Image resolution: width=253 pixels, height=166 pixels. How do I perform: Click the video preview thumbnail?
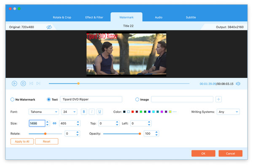point(126,54)
